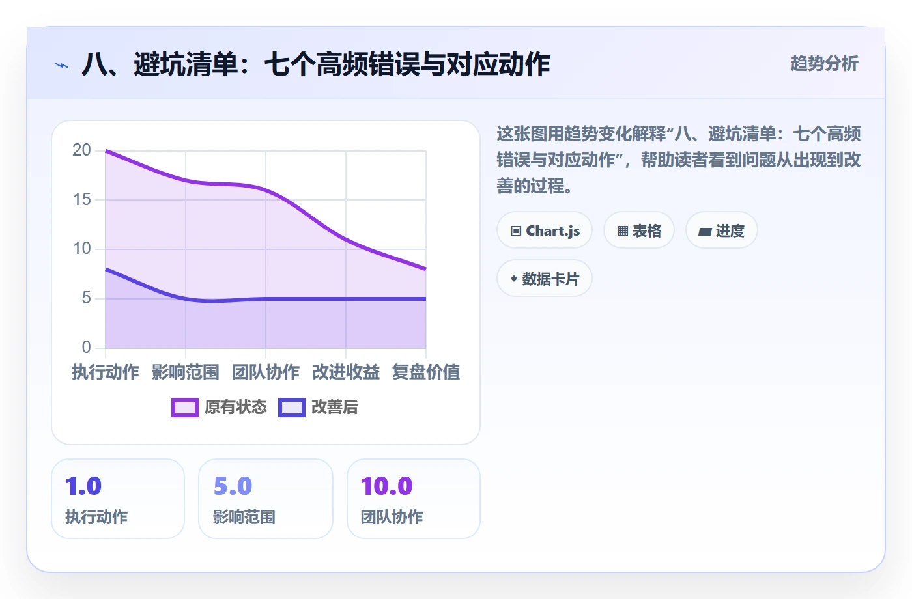Viewport: 912px width, 599px height.
Task: Click the description paragraph starting 这张图用趋势变化解释
Action: pos(679,160)
